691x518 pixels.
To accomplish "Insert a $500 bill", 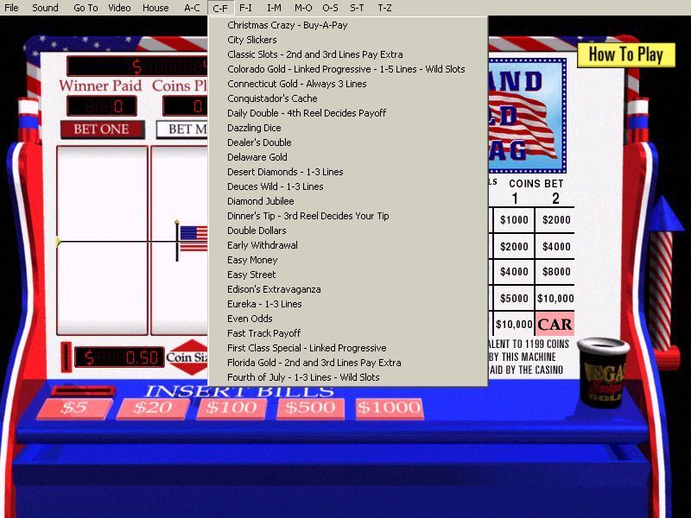I will (x=311, y=408).
